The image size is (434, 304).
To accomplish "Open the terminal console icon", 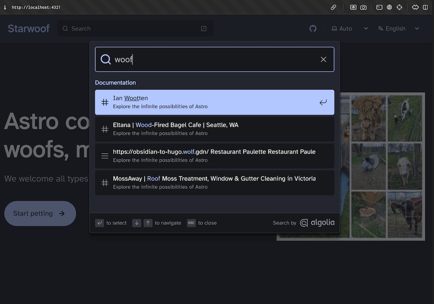I will click(x=379, y=7).
